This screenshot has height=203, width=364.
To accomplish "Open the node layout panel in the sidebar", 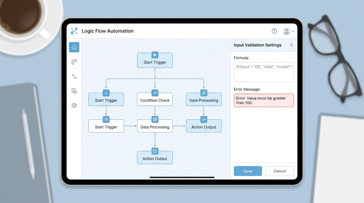I will pos(74,62).
